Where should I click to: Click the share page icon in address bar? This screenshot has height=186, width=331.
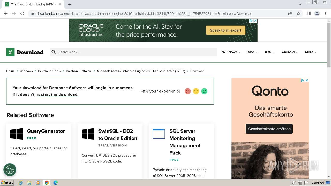pyautogui.click(x=290, y=13)
